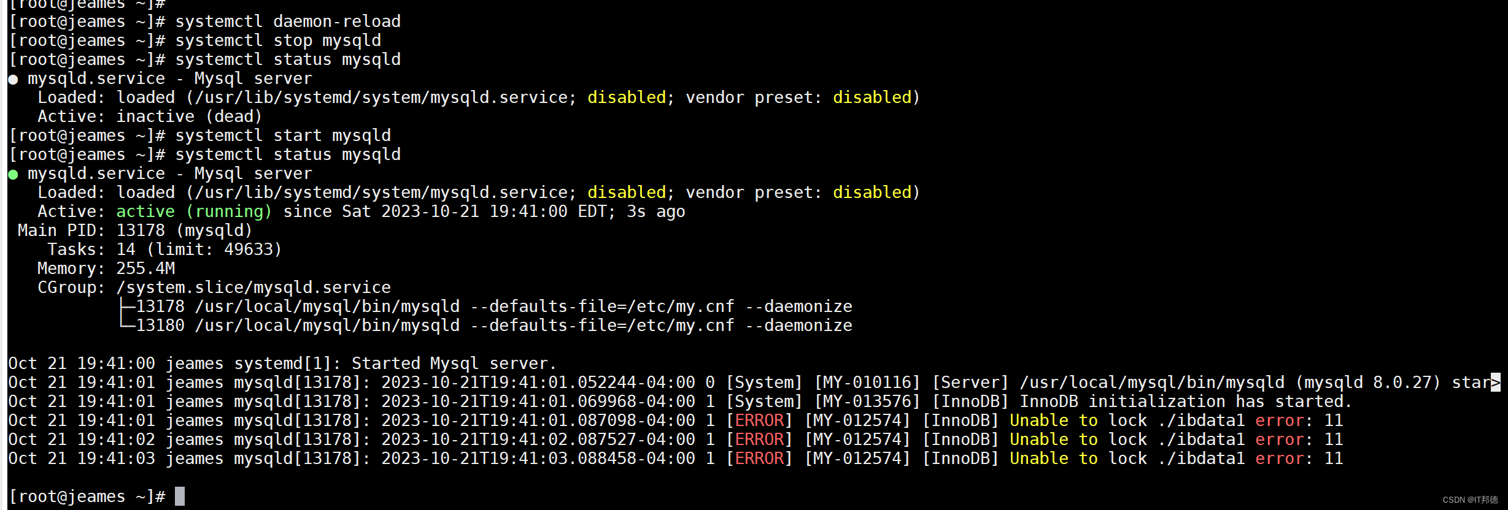Click the Memory 255.4M value
Screen dimensions: 1508x510
click(x=145, y=268)
